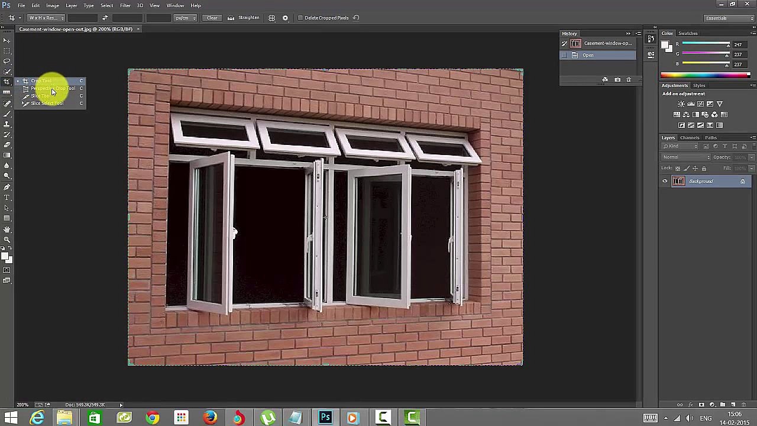This screenshot has width=757, height=426.
Task: Set history brush source on Casement-window snapshot
Action: (x=564, y=44)
